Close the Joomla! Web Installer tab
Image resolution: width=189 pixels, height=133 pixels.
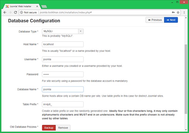tap(37, 6)
